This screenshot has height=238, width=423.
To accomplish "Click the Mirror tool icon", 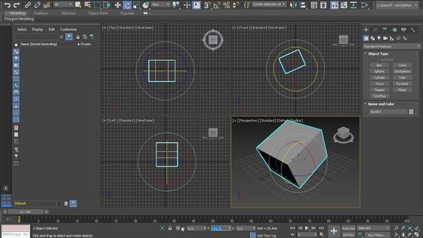I will tap(293, 5).
